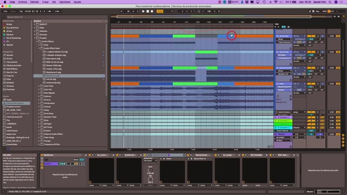Toggle the Solo button on first track

[318, 36]
